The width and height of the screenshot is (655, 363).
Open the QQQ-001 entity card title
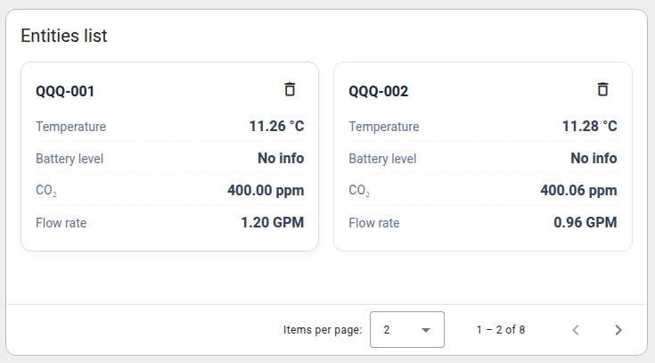coord(65,91)
